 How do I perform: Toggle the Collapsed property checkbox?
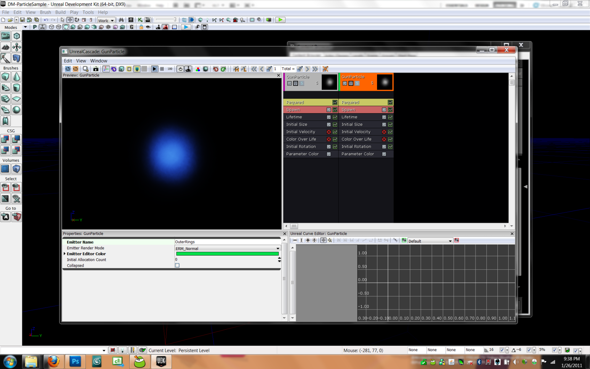coord(177,265)
